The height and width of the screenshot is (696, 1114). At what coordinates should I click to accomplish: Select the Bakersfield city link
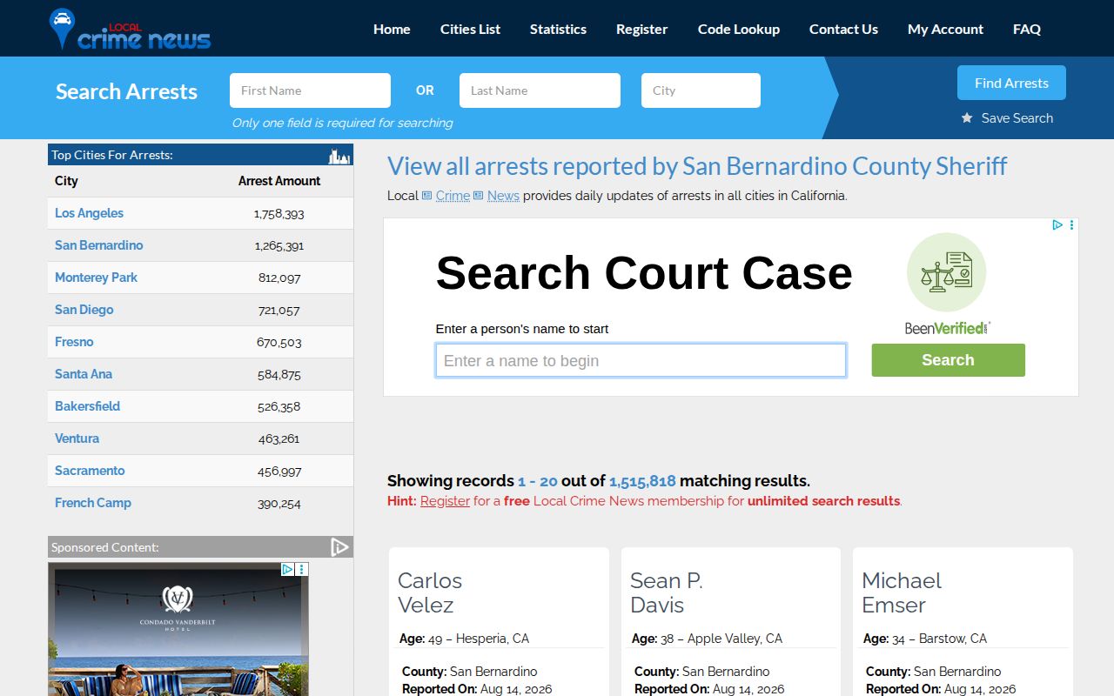pos(87,406)
